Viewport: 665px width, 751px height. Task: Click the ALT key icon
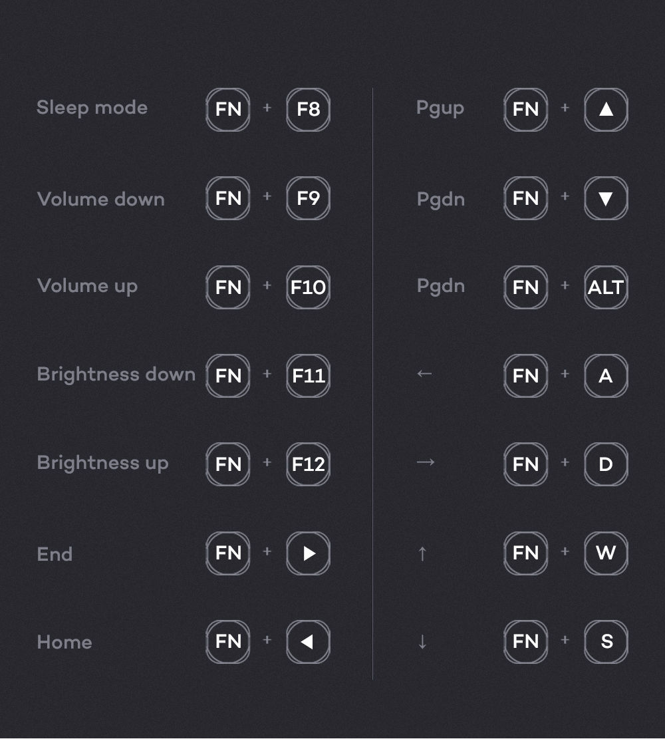(606, 287)
